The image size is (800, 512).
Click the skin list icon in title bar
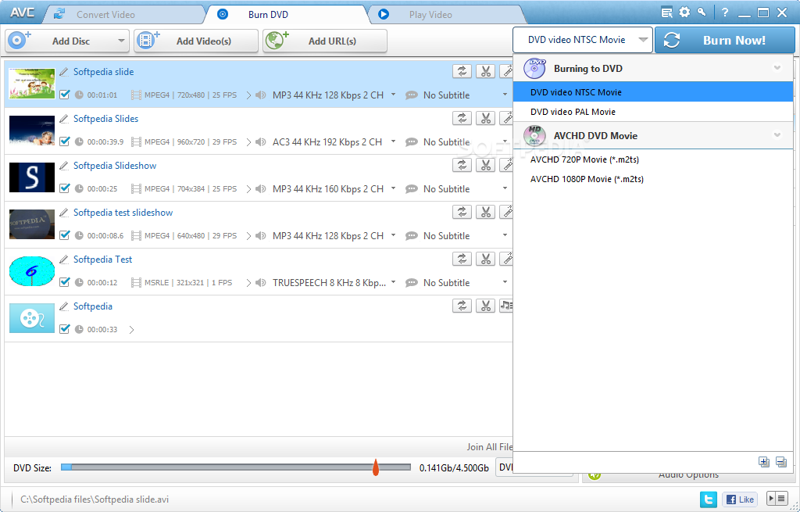[667, 13]
